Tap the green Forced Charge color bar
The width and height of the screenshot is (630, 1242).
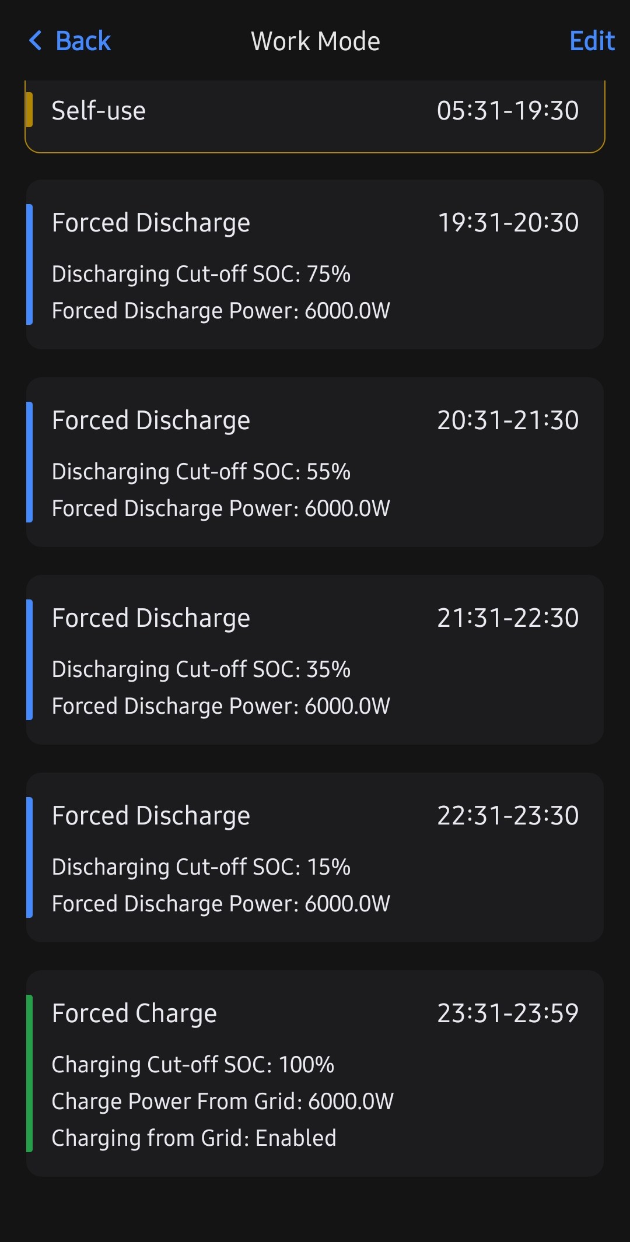pos(29,1073)
